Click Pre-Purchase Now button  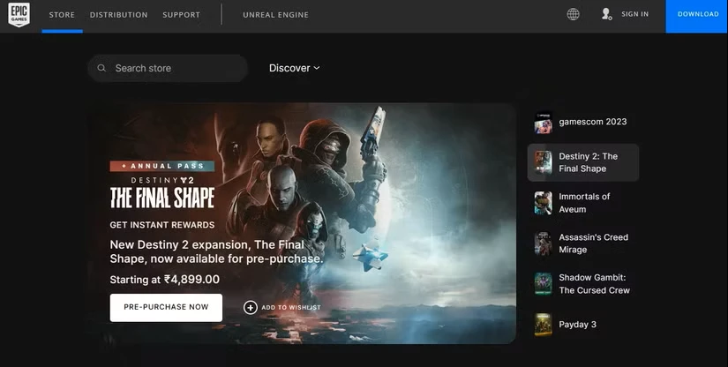point(166,308)
